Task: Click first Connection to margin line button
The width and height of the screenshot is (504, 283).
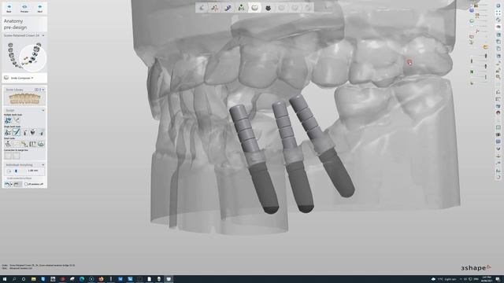Action: click(x=8, y=156)
